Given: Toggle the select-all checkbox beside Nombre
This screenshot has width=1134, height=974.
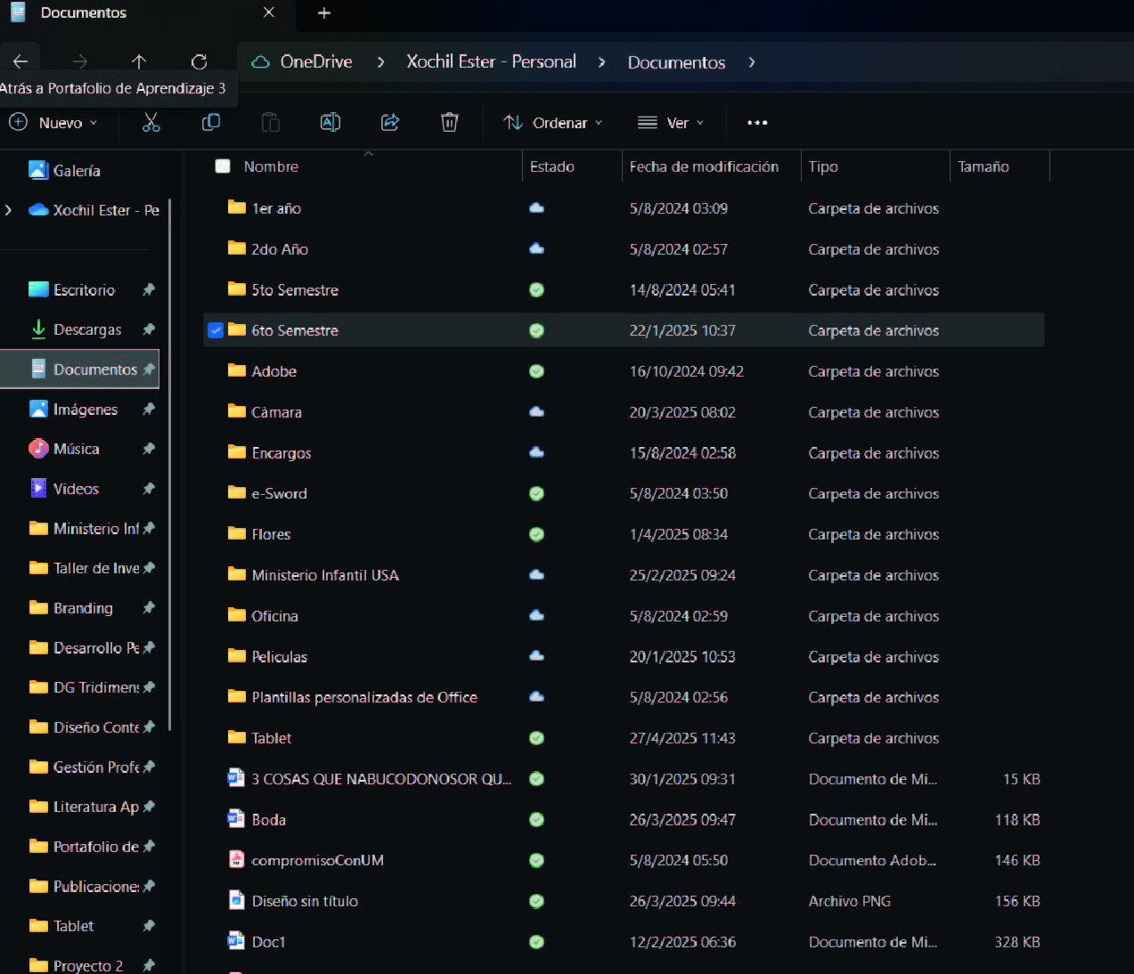Looking at the screenshot, I should [223, 166].
